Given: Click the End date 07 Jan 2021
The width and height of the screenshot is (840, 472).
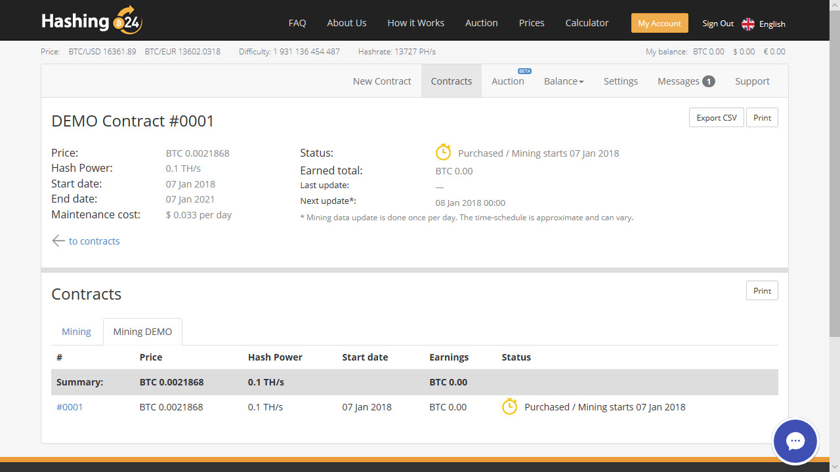Looking at the screenshot, I should click(190, 199).
